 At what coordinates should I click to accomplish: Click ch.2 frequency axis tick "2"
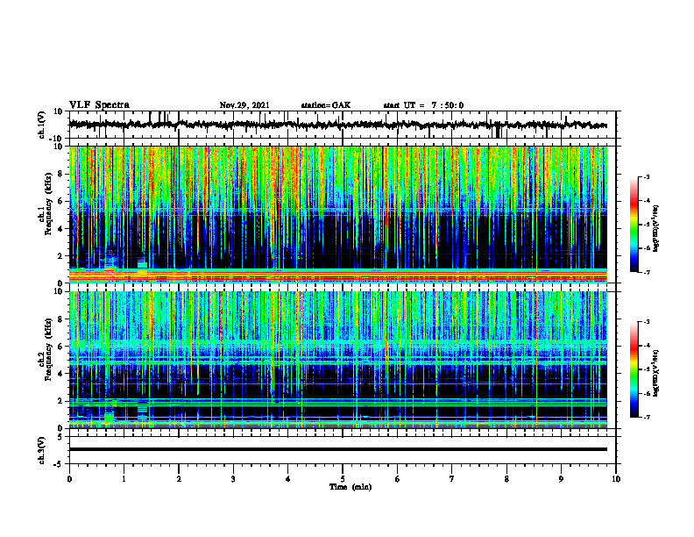coord(60,401)
